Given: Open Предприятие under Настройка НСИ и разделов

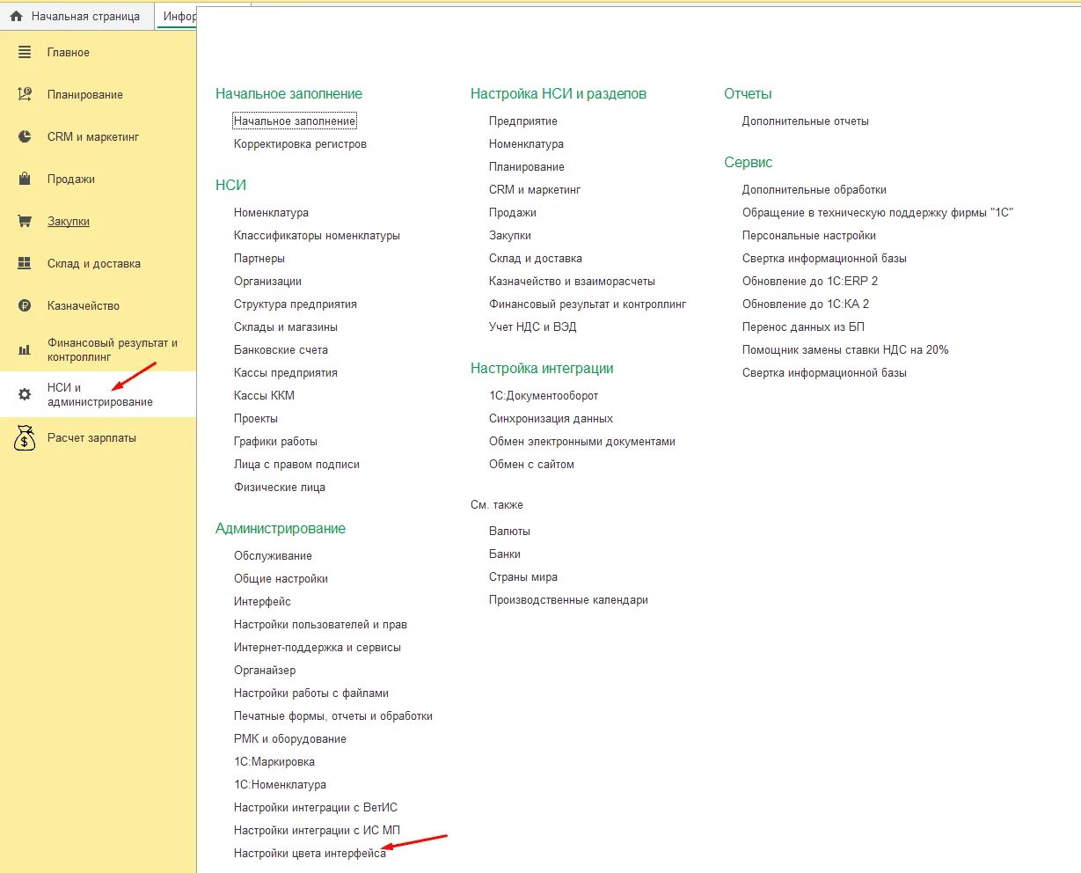Looking at the screenshot, I should [x=523, y=121].
